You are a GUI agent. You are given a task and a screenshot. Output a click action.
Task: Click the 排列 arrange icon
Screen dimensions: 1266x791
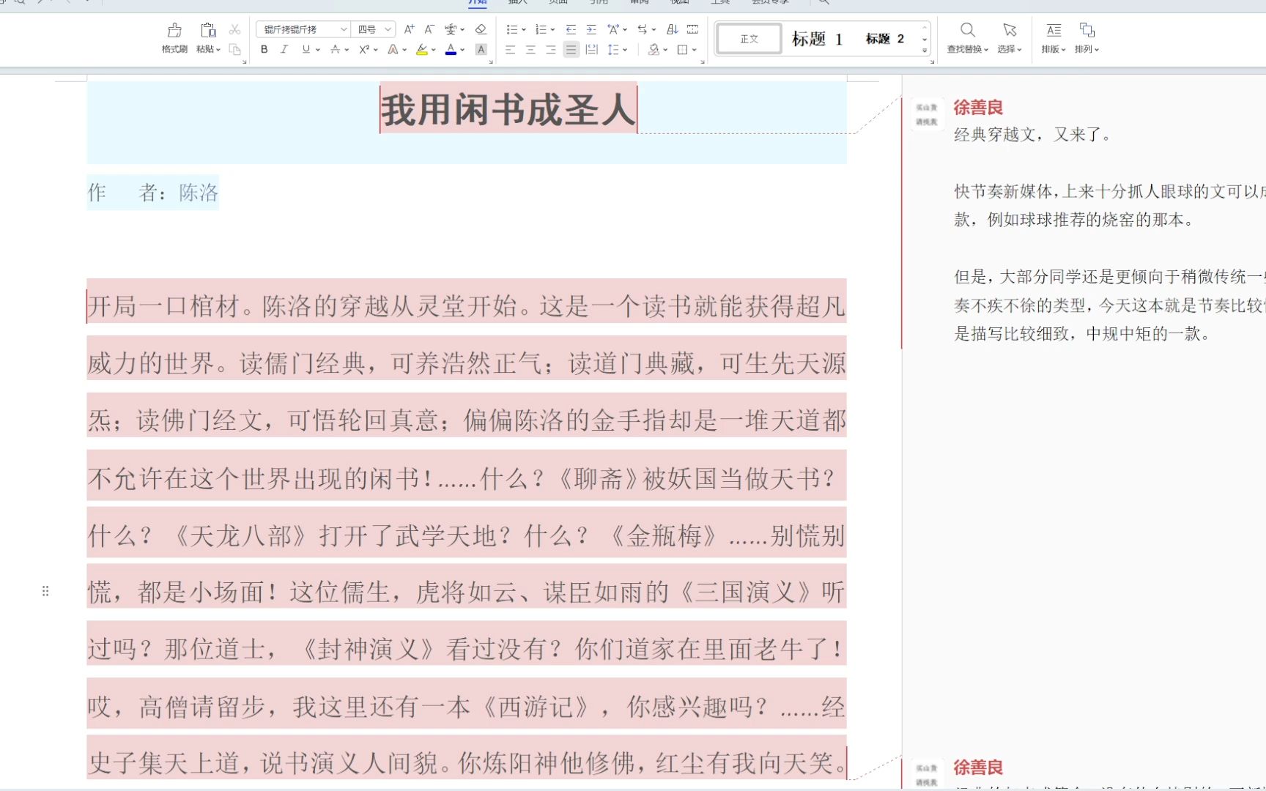click(x=1087, y=30)
